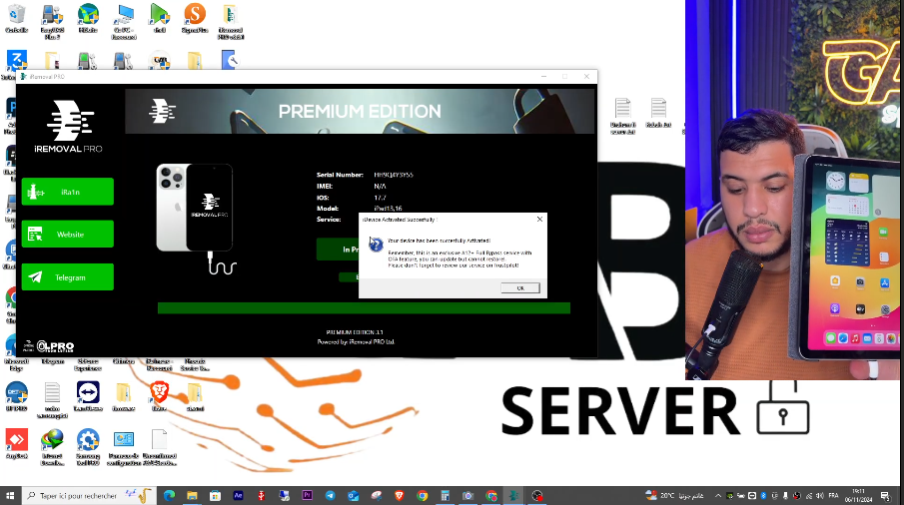Viewport: 904px width, 505px height.
Task: Open Calculator from the taskbar
Action: point(446,495)
